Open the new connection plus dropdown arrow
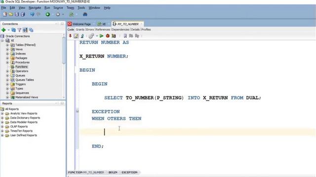Viewport: 316px width, 177px height. pyautogui.click(x=8, y=30)
